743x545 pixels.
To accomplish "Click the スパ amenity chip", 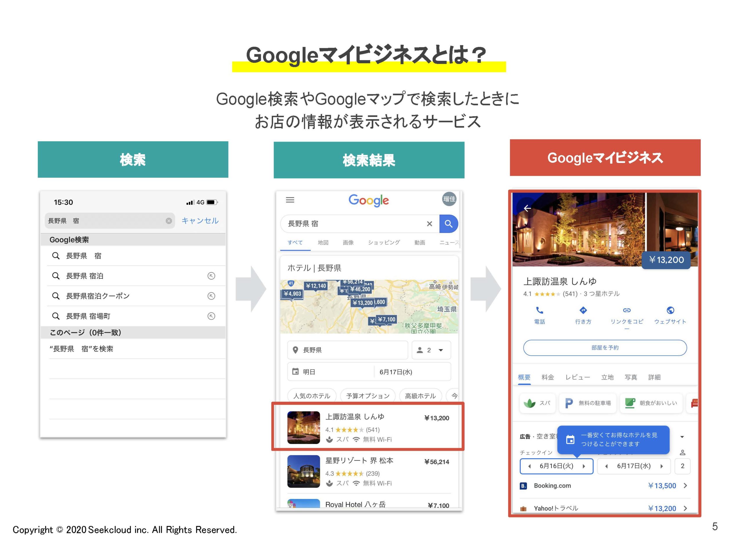I will click(x=538, y=403).
